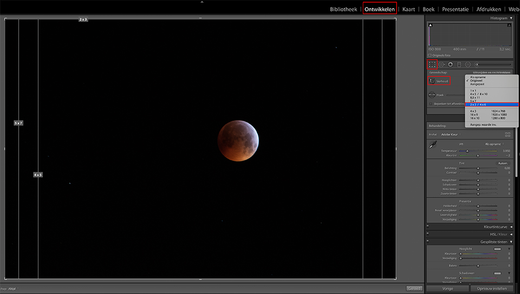The height and width of the screenshot is (294, 520).
Task: Click the Gereed button
Action: [414, 289]
